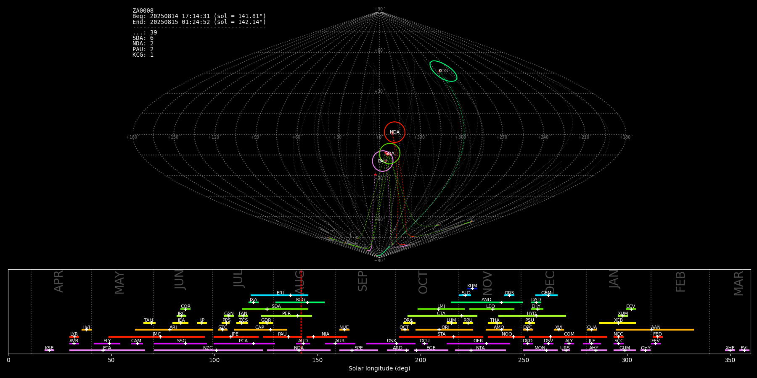Click the red NDA radiant circle on sky map
Viewport: 757px width, 378px height.
[394, 132]
